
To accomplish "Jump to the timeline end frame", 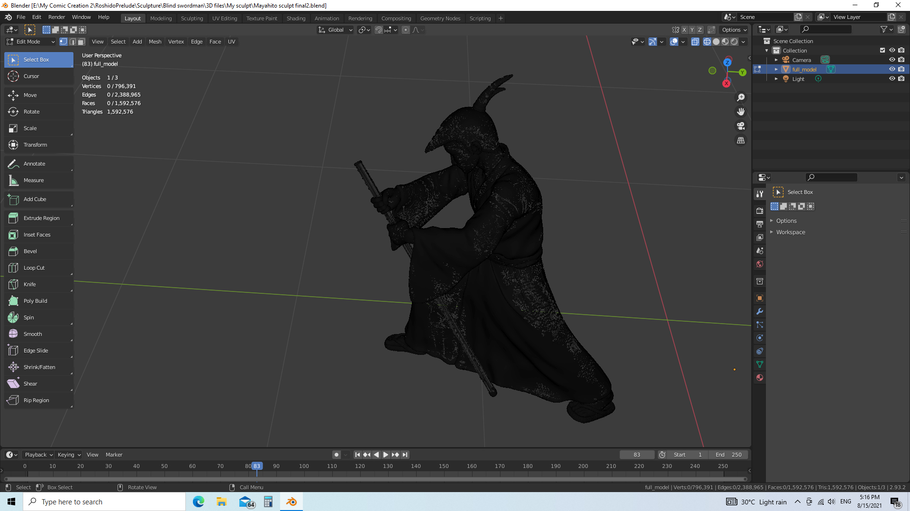I will 405,455.
